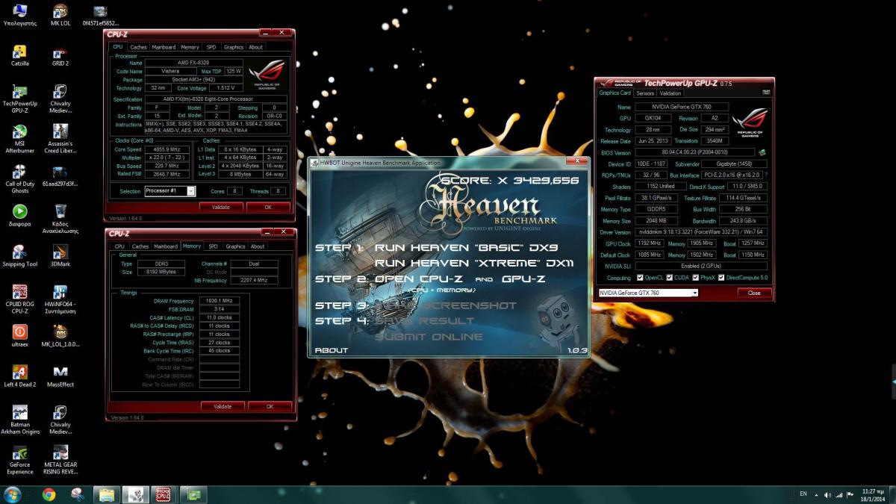Click Validate in the upper CPU-Z window

point(221,207)
